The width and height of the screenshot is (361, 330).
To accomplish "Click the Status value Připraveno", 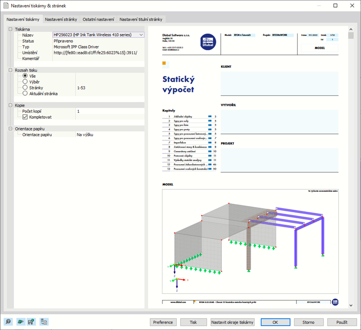I will pyautogui.click(x=63, y=41).
